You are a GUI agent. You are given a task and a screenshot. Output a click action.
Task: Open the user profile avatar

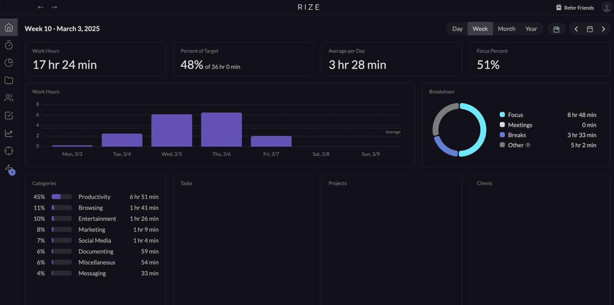(x=606, y=7)
